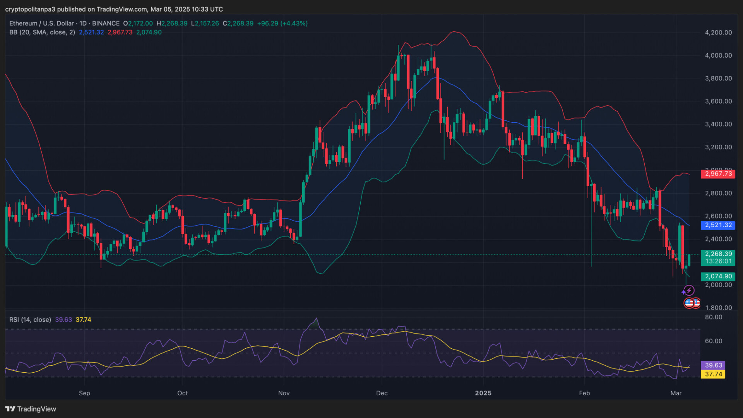Click the 4,000.00 price axis label

point(718,55)
